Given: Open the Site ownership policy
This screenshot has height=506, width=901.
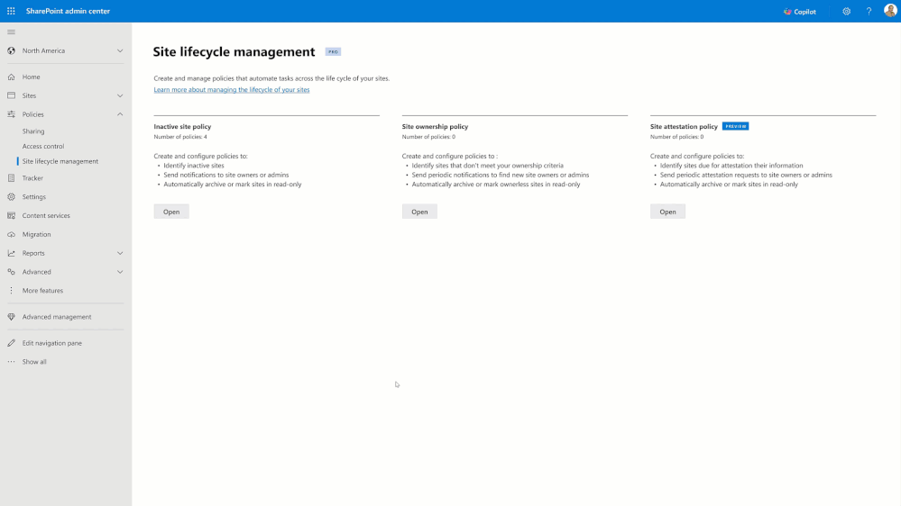Looking at the screenshot, I should (419, 212).
